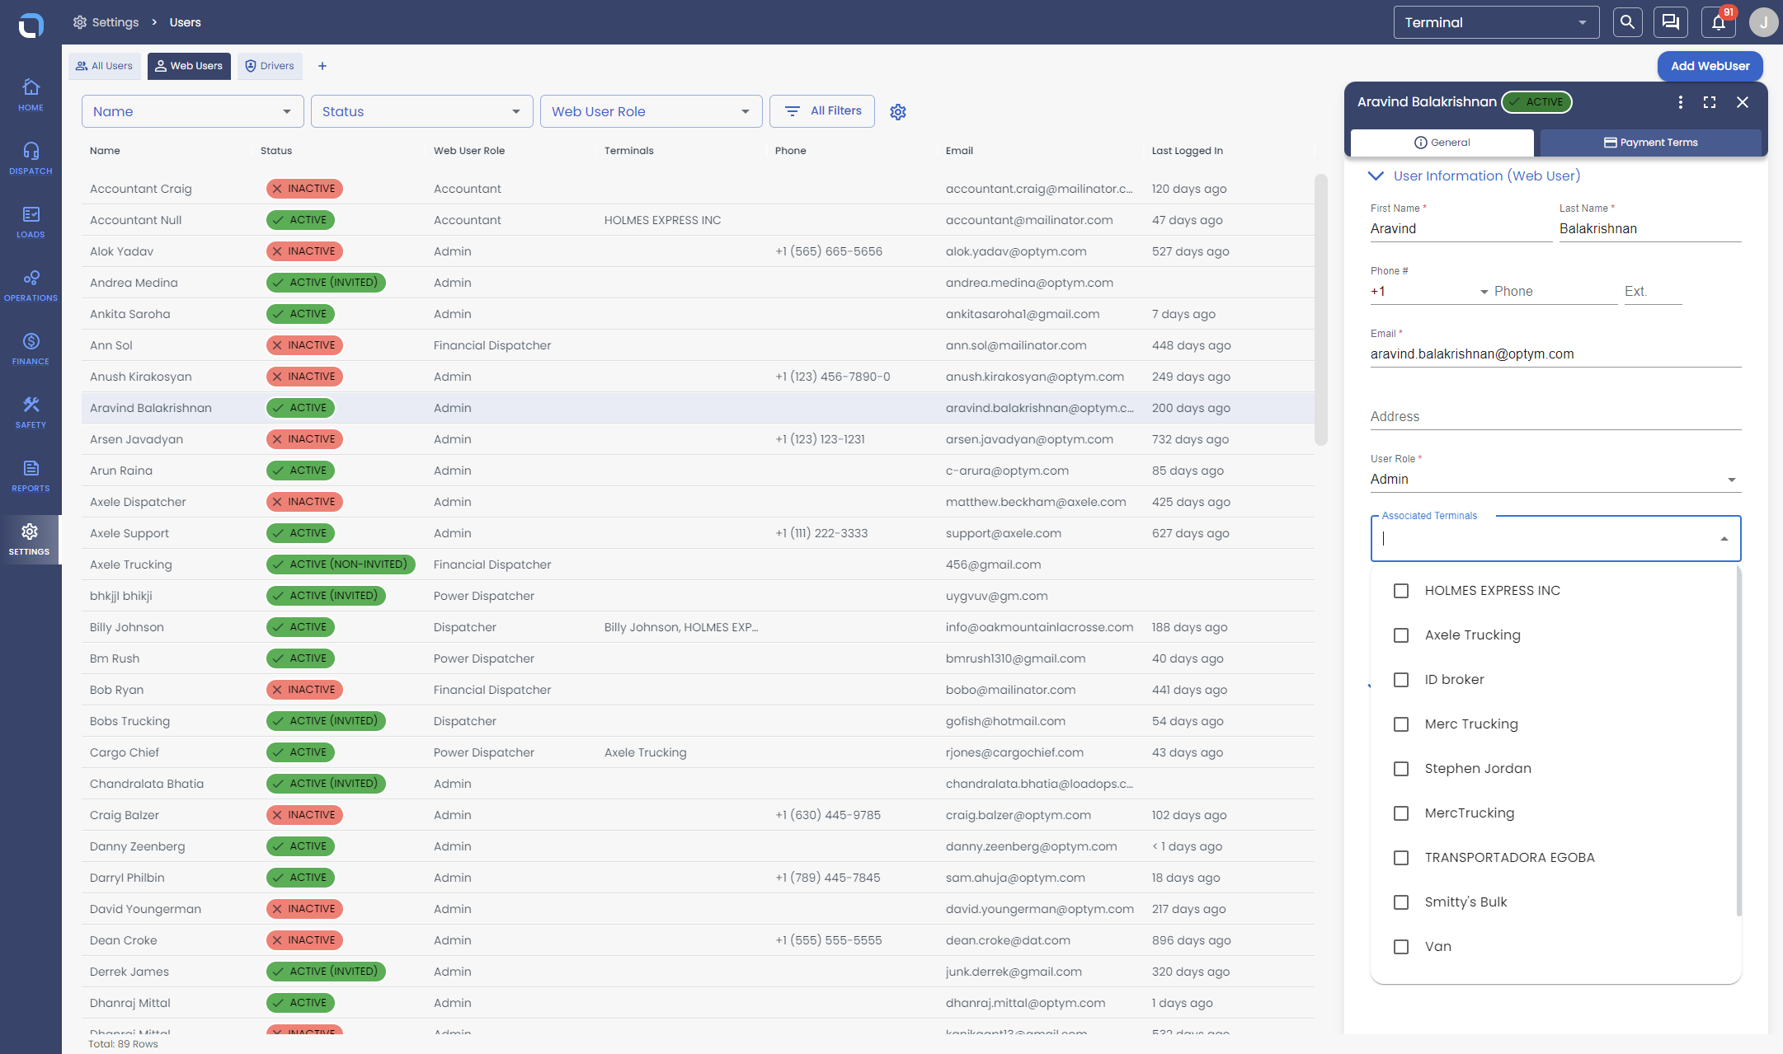
Task: Click the user avatar J
Action: (x=1763, y=22)
